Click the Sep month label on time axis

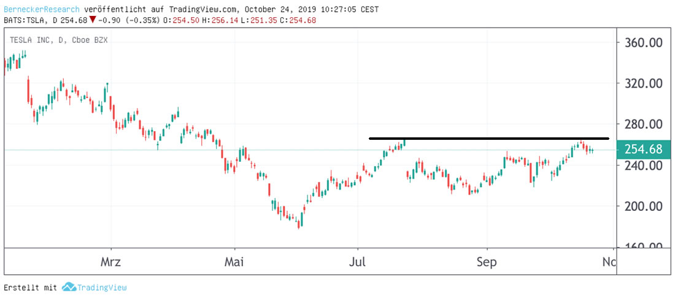(x=487, y=262)
